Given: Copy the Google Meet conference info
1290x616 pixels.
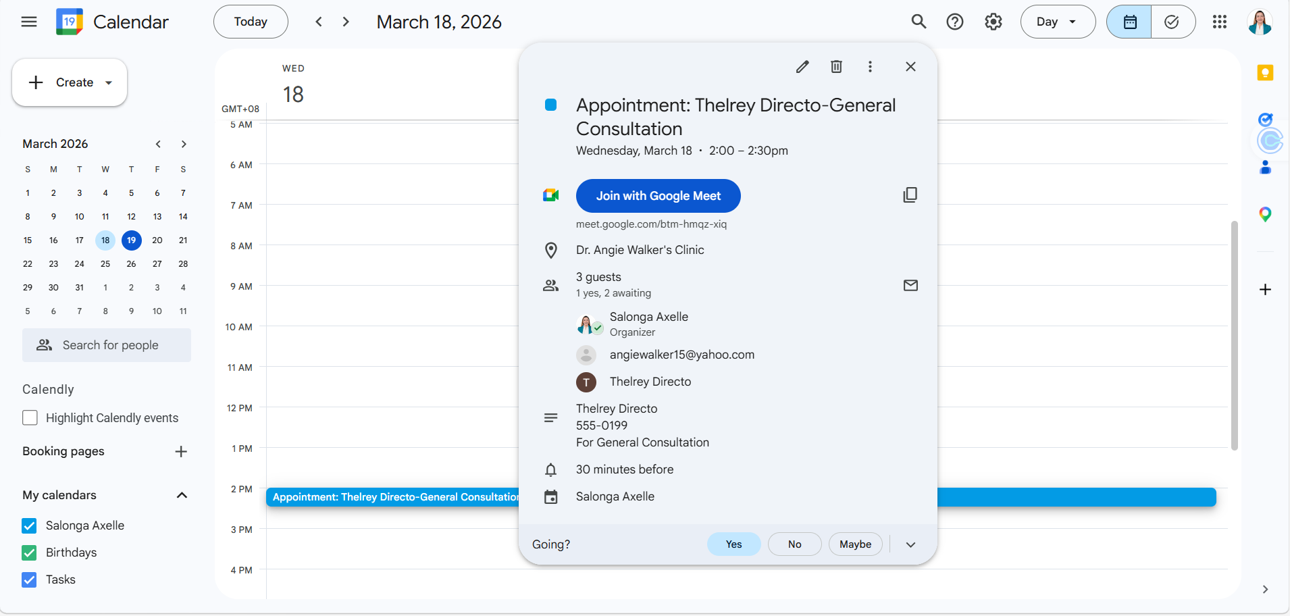Looking at the screenshot, I should coord(910,195).
